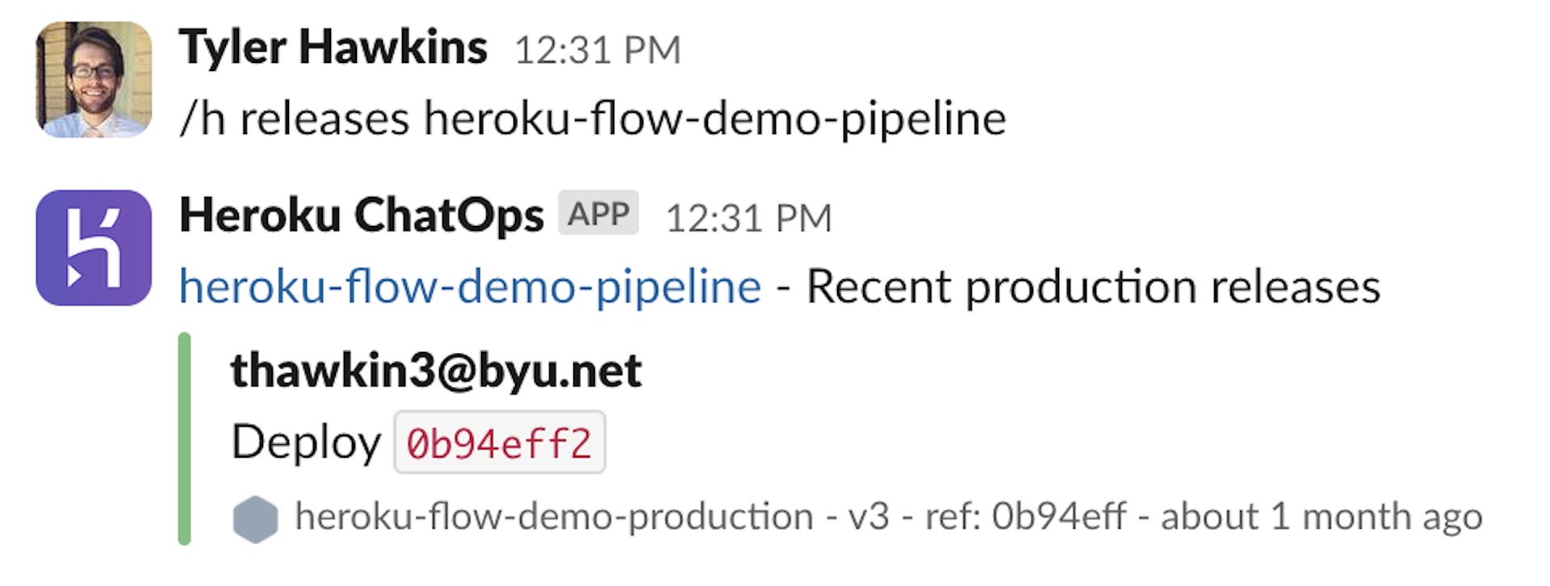The image size is (1550, 586).
Task: Click the "v3" version in the footer
Action: [869, 517]
